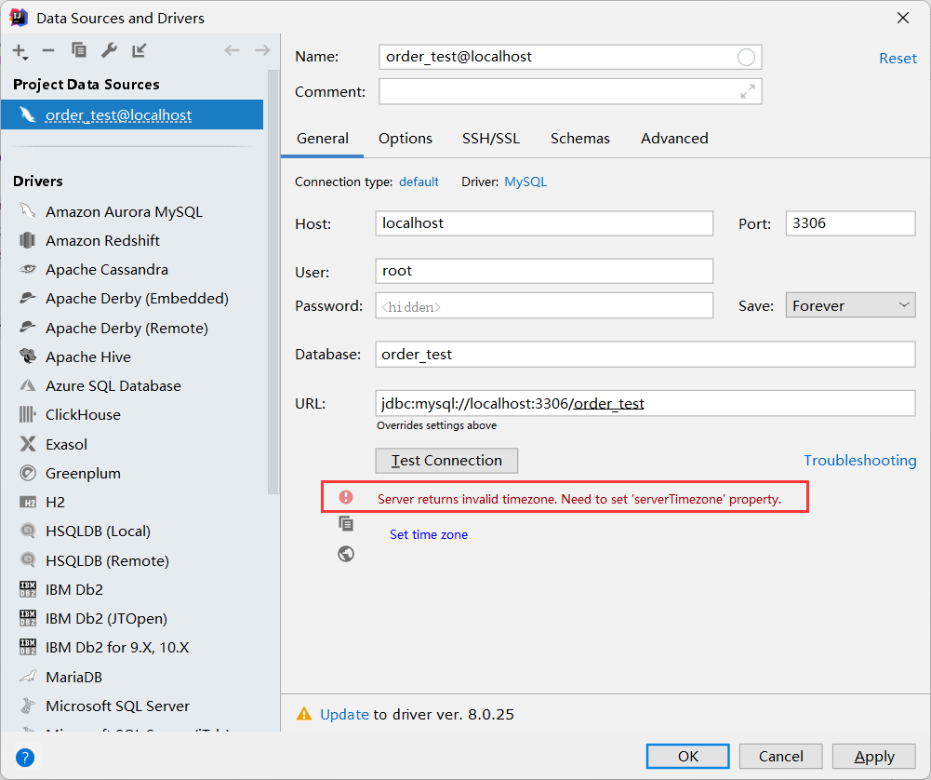Viewport: 931px width, 780px height.
Task: Select the H2 driver
Action: tap(134, 502)
